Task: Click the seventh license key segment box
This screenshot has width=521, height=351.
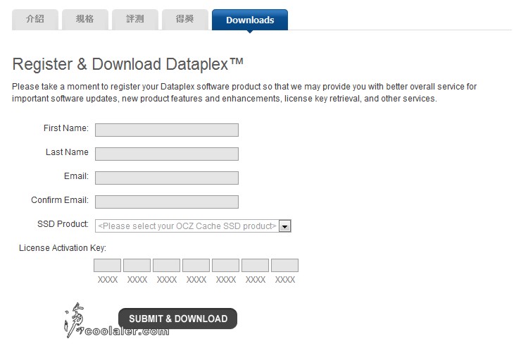Action: pyautogui.click(x=284, y=266)
